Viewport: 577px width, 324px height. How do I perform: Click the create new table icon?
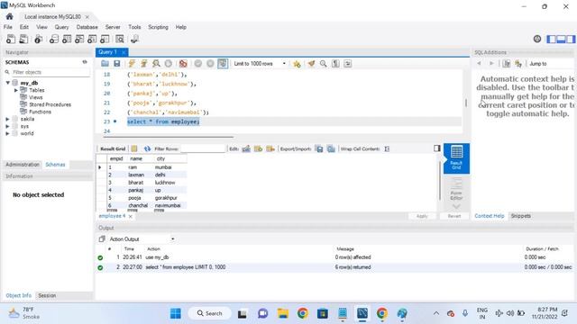67,39
